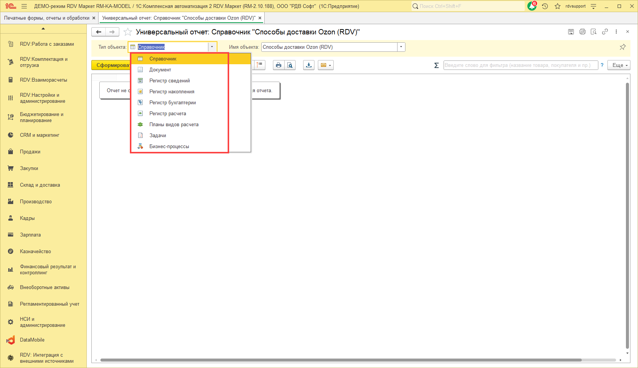The height and width of the screenshot is (368, 638).
Task: Click the horizontal scrollbar at report bottom
Action: tap(340, 360)
